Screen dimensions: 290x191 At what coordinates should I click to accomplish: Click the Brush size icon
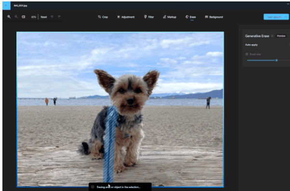[x=247, y=54]
